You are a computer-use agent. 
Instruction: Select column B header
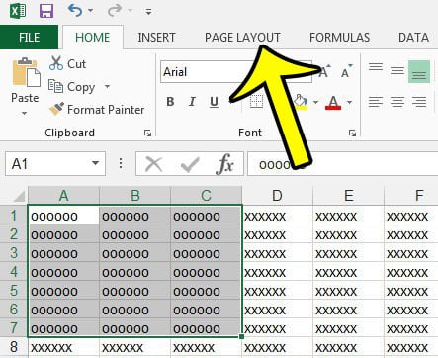(134, 196)
